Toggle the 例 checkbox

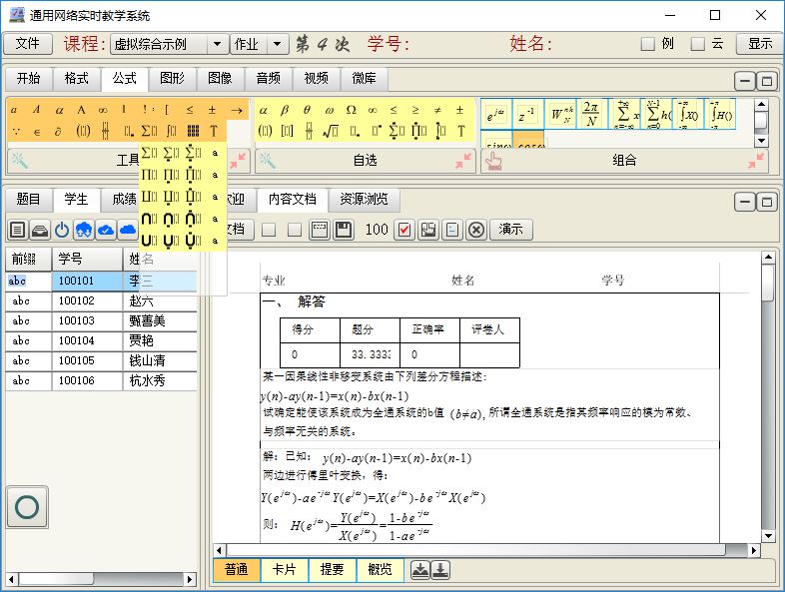pos(648,44)
